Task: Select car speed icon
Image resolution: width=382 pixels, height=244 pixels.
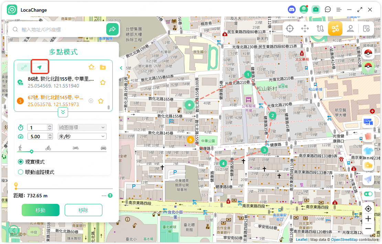Action: [103, 148]
